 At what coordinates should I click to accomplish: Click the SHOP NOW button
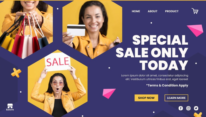146,98
